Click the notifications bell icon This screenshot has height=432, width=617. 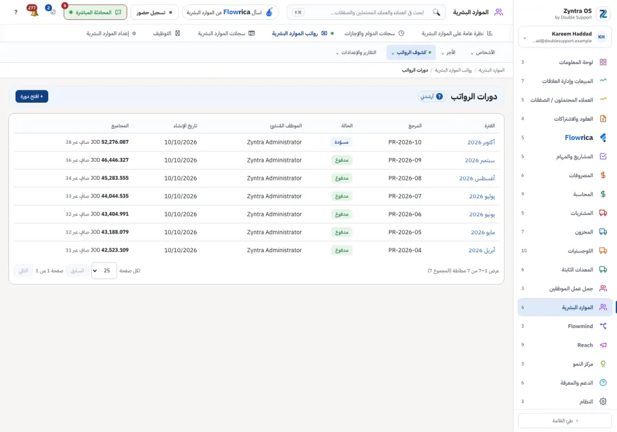34,12
